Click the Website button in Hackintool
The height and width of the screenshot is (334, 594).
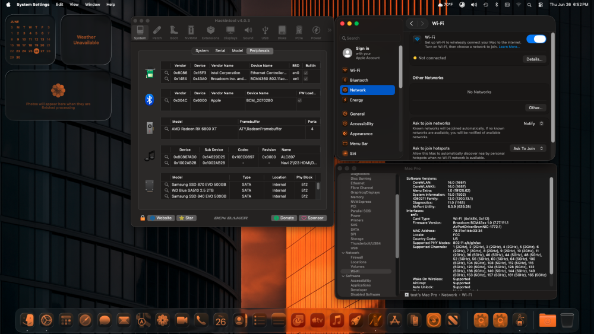[161, 218]
